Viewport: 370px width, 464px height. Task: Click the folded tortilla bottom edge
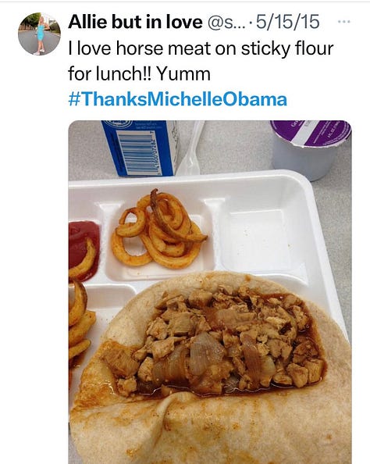click(x=210, y=429)
